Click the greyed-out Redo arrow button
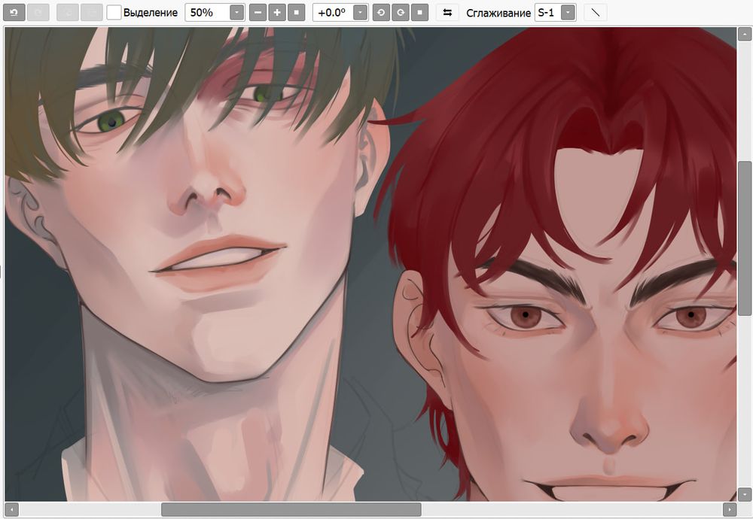 coord(38,13)
